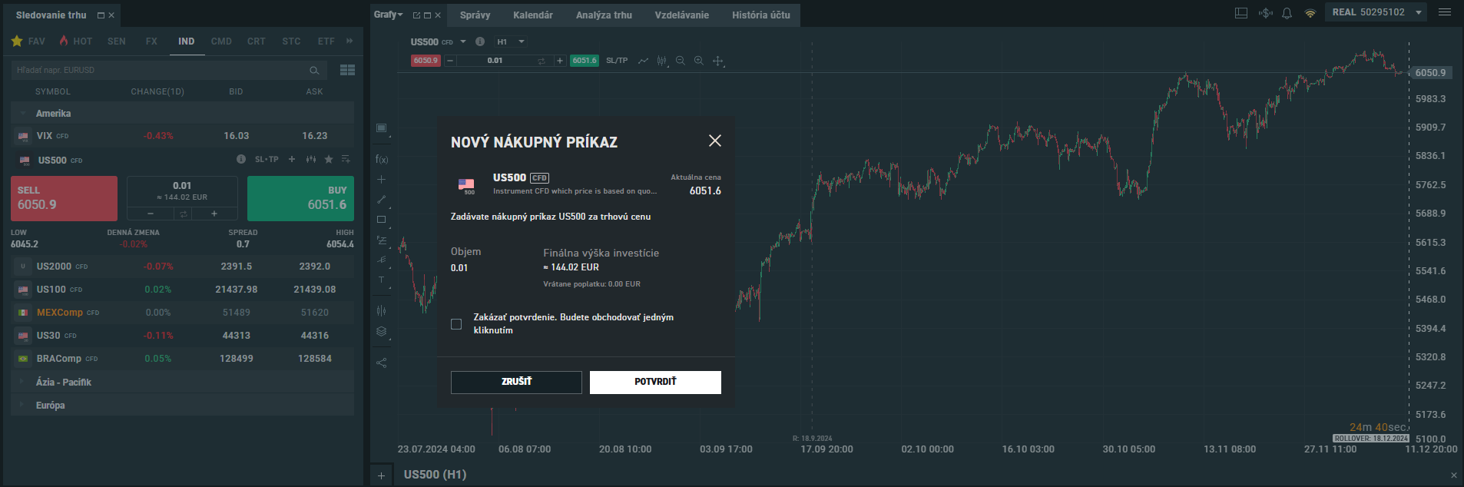Add US500 to favorites with the star
1464x487 pixels.
pyautogui.click(x=329, y=160)
